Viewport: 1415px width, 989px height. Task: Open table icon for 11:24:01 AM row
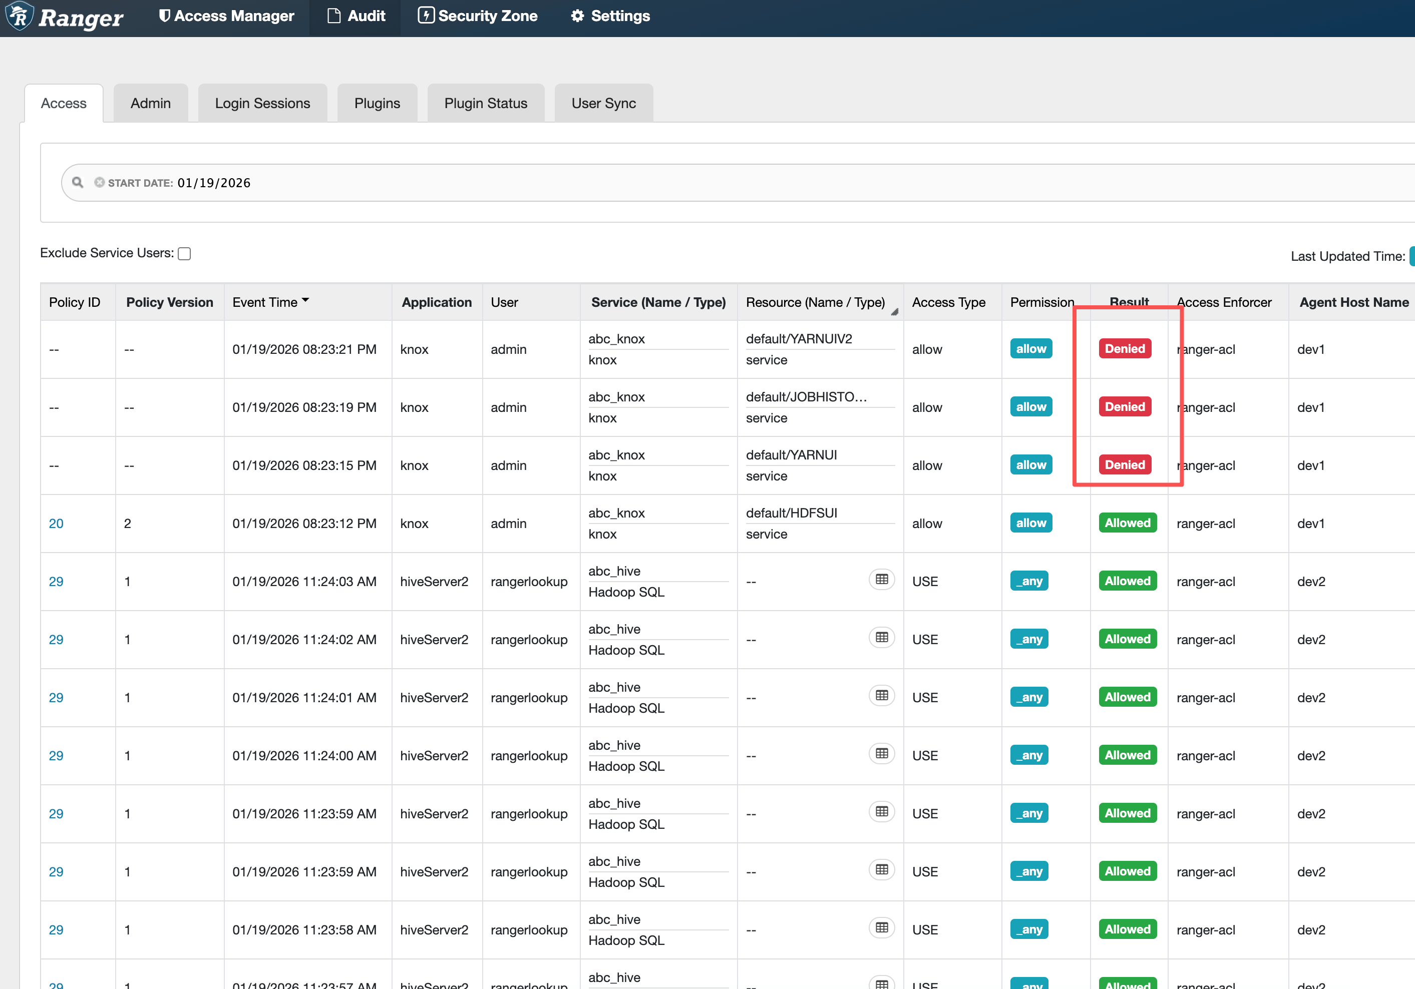coord(881,695)
